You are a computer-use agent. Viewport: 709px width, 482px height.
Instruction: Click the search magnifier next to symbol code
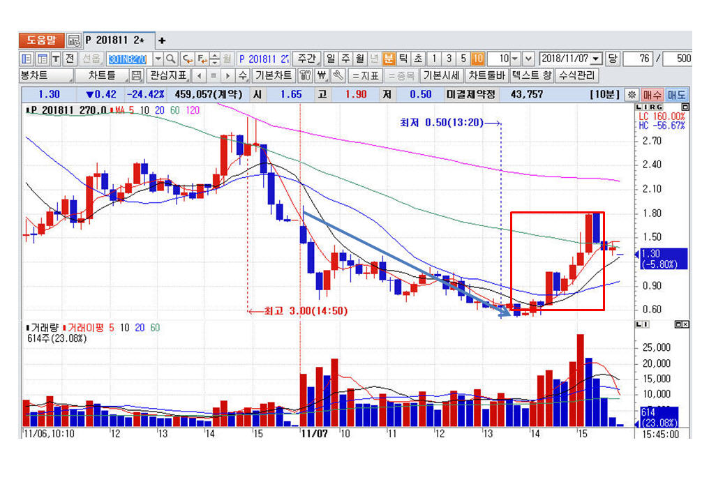[x=171, y=59]
